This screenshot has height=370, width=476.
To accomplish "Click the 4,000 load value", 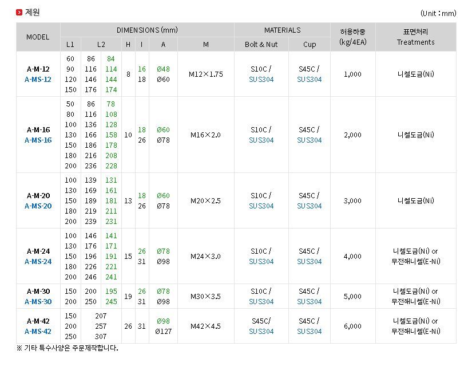I will [352, 256].
